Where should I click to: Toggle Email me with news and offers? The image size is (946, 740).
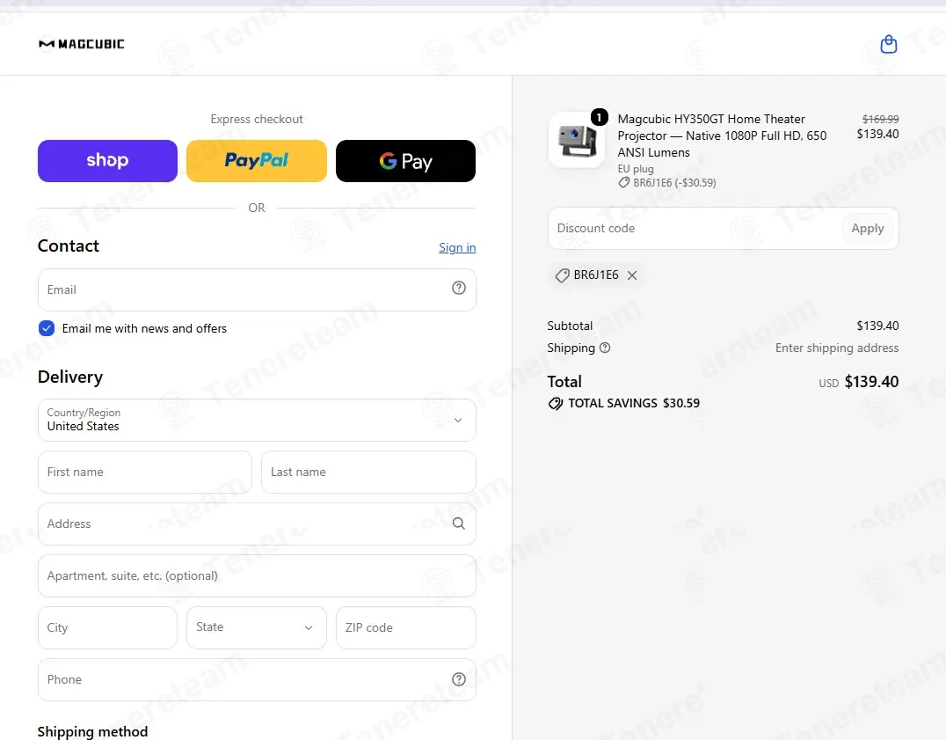click(47, 328)
